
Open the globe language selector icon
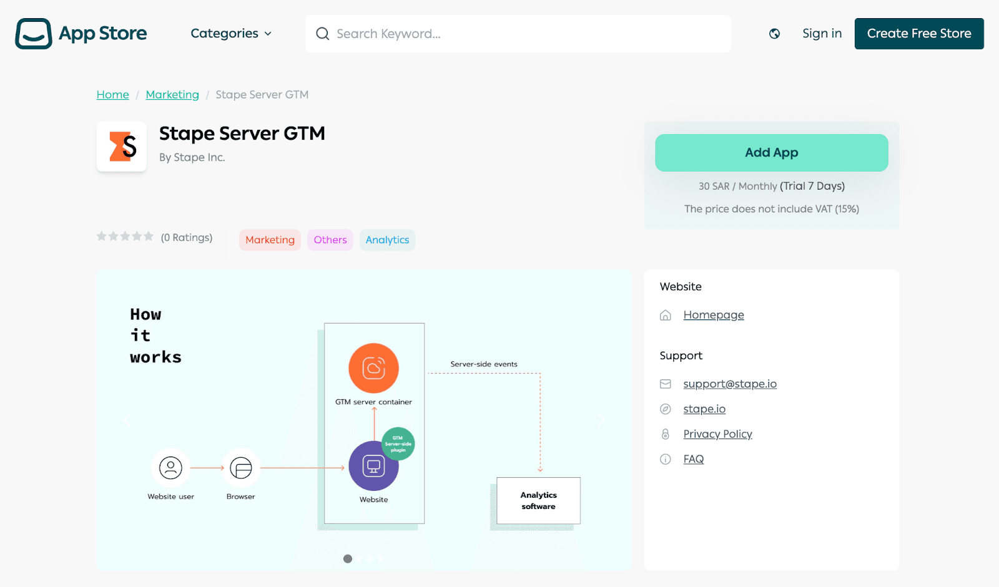774,34
